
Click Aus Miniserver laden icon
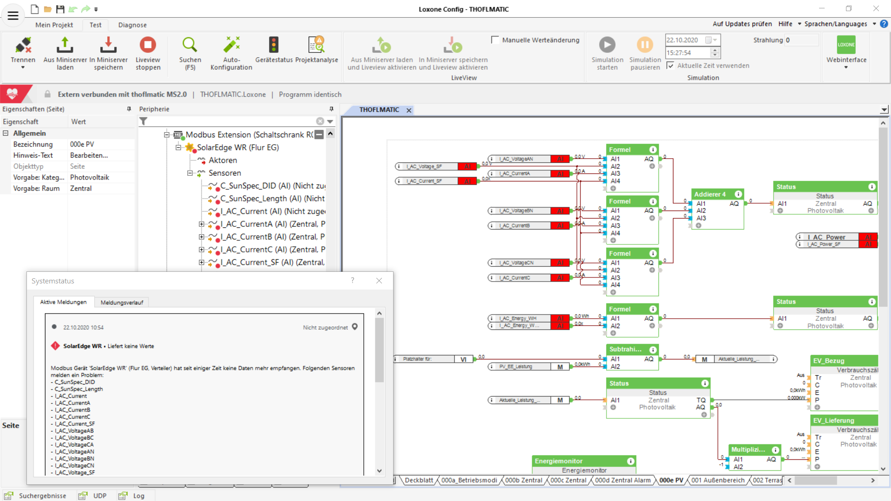65,45
